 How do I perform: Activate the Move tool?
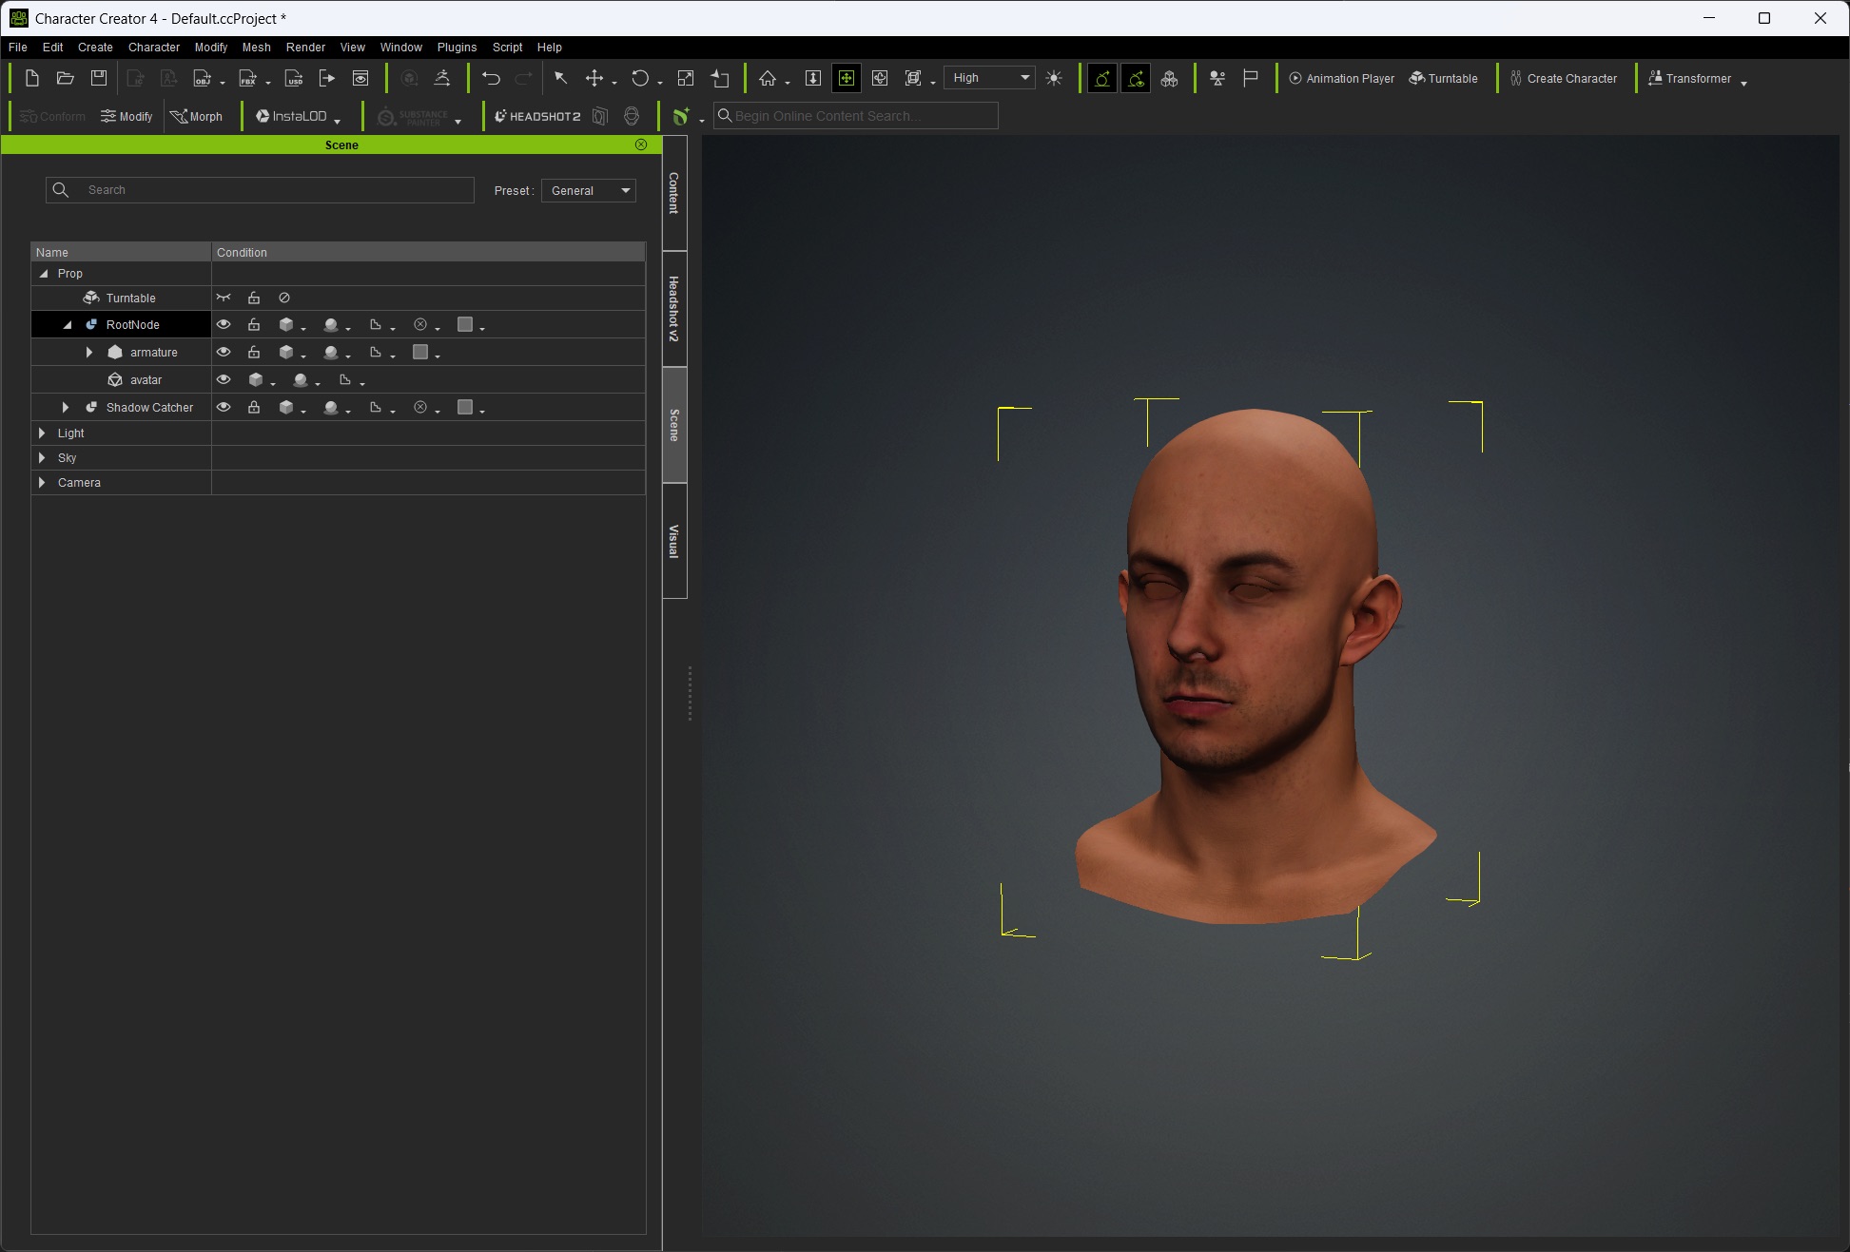594,78
